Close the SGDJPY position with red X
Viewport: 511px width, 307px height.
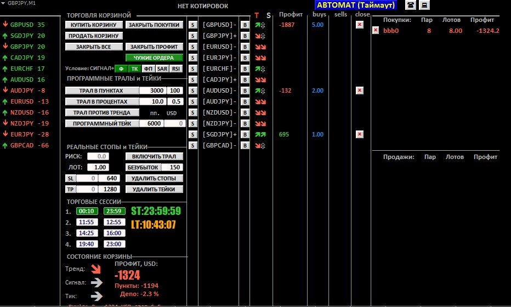point(359,134)
